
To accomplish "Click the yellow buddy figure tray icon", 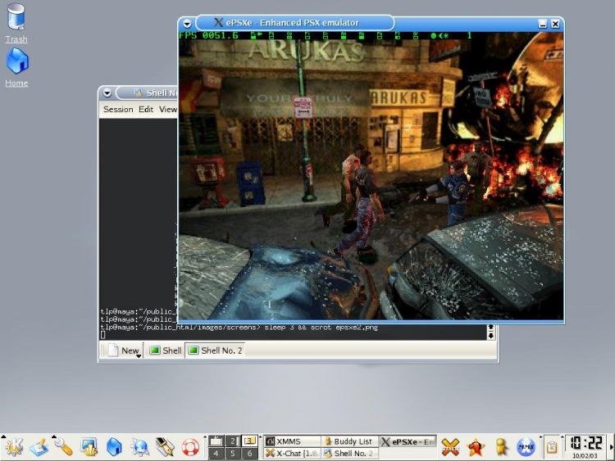I will (x=501, y=447).
